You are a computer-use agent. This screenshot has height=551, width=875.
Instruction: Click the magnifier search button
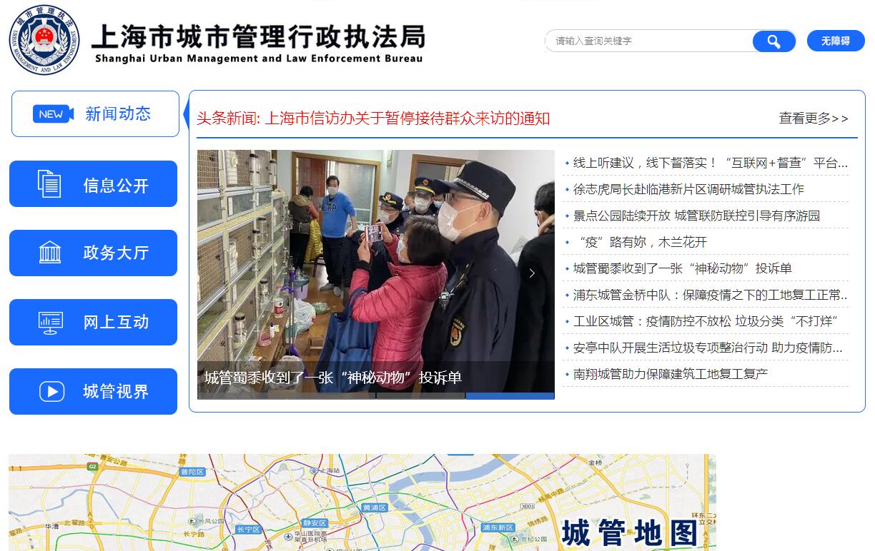point(773,41)
